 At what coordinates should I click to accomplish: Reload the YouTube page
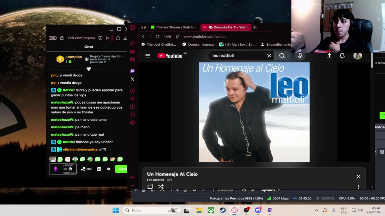point(157,37)
